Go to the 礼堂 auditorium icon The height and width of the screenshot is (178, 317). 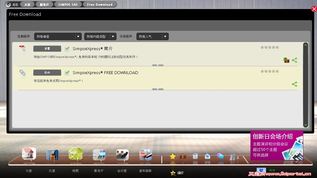click(52, 155)
